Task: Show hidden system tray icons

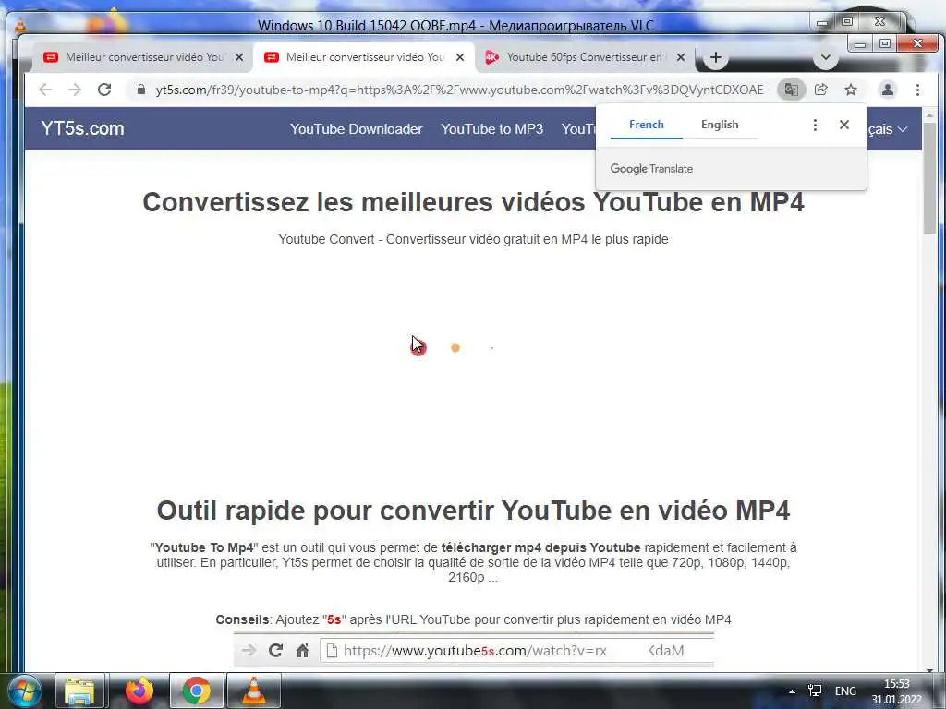Action: 792,691
